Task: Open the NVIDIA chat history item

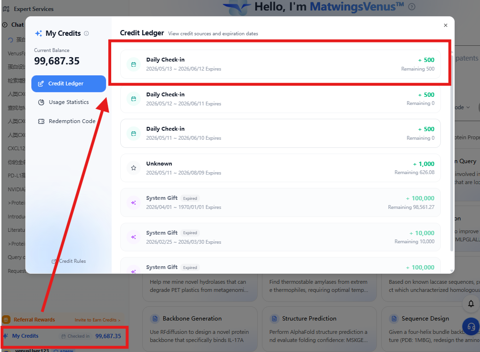Action: [17, 189]
